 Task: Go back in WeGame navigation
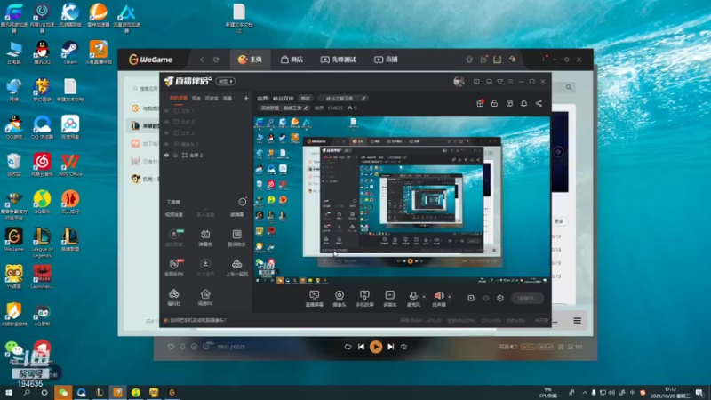click(202, 60)
